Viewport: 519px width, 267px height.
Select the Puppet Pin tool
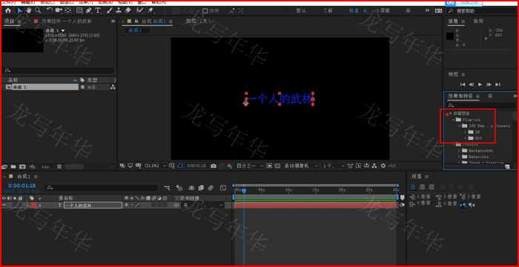click(151, 10)
